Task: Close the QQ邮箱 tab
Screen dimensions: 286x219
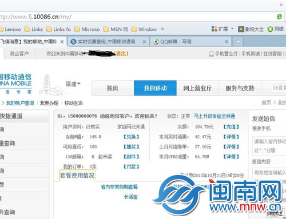Action: tap(227, 42)
